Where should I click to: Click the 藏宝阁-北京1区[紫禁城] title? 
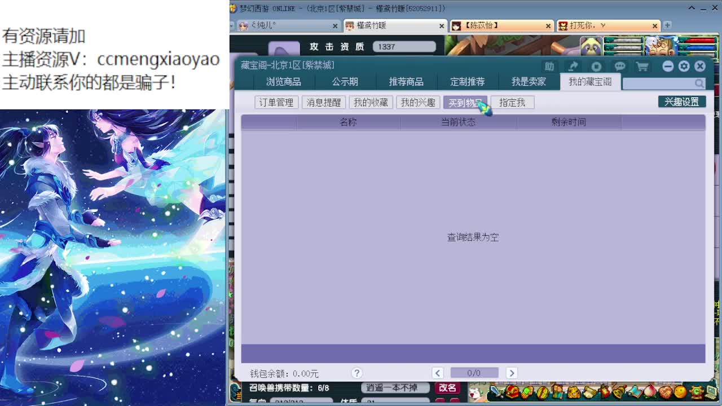pyautogui.click(x=288, y=65)
